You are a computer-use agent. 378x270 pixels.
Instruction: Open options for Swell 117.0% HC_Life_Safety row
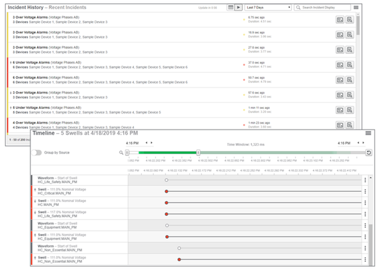coord(365,214)
